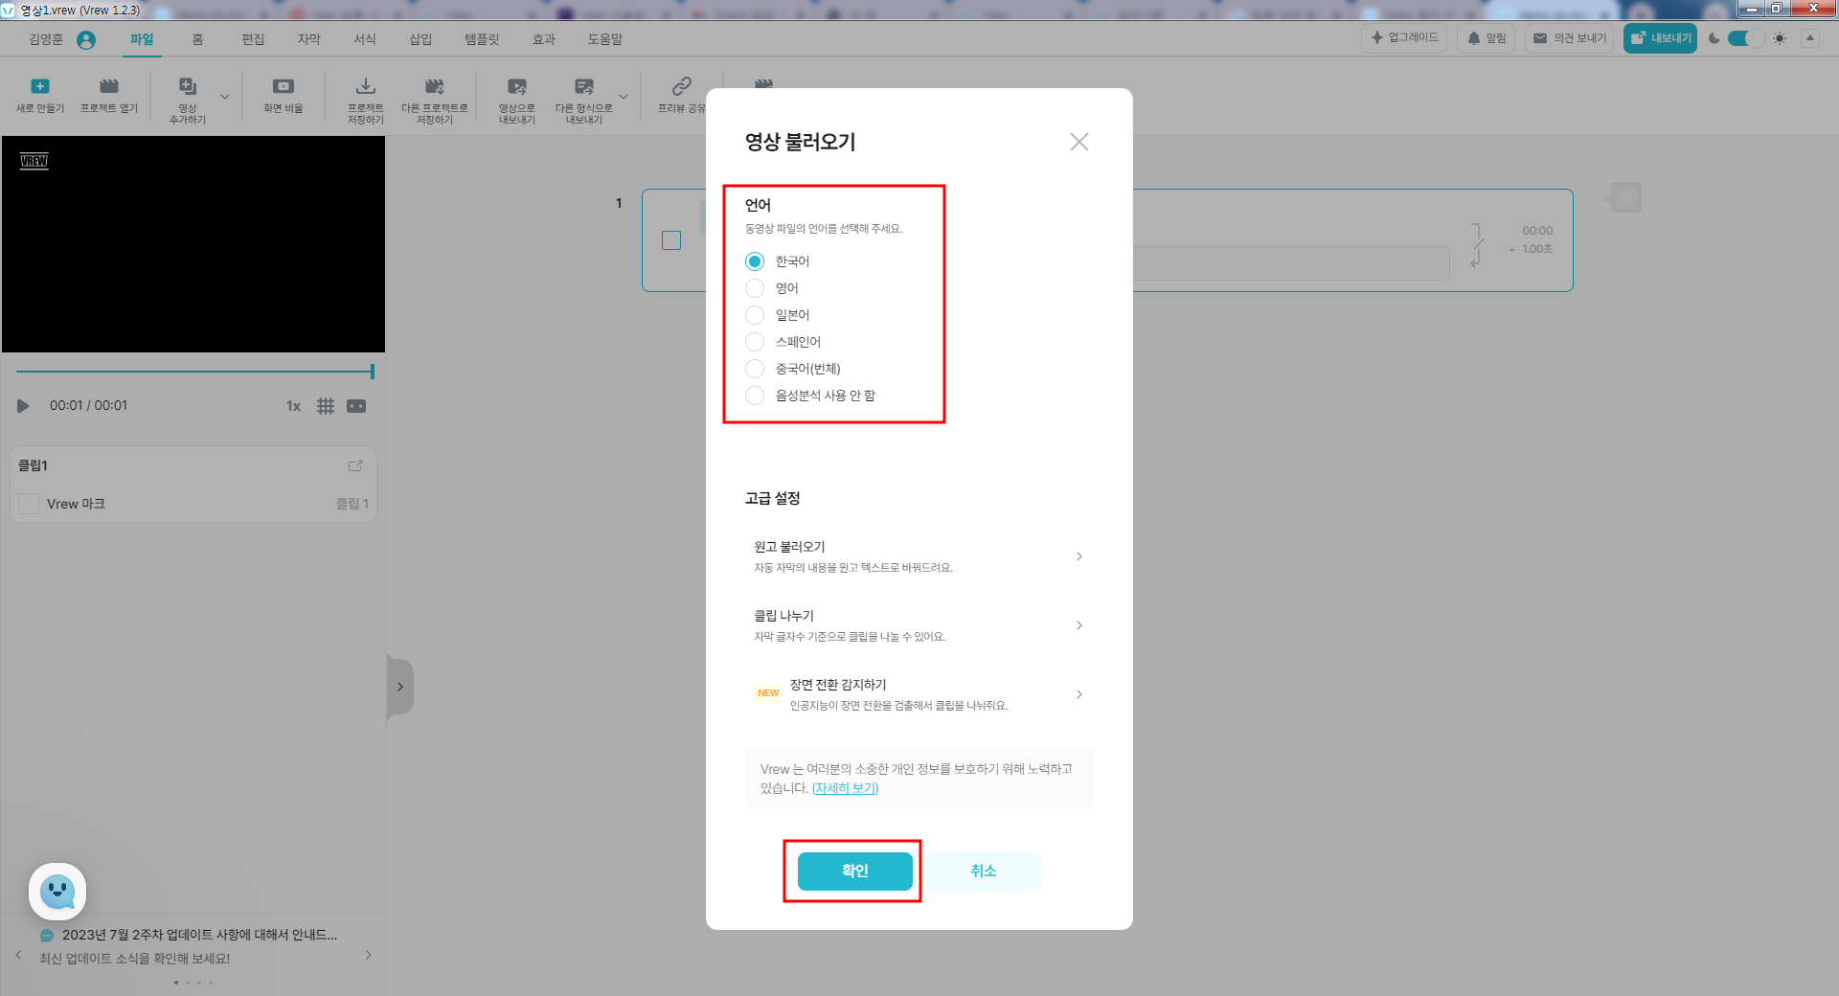The width and height of the screenshot is (1839, 996).
Task: Change playback speed from 1x
Action: click(293, 406)
